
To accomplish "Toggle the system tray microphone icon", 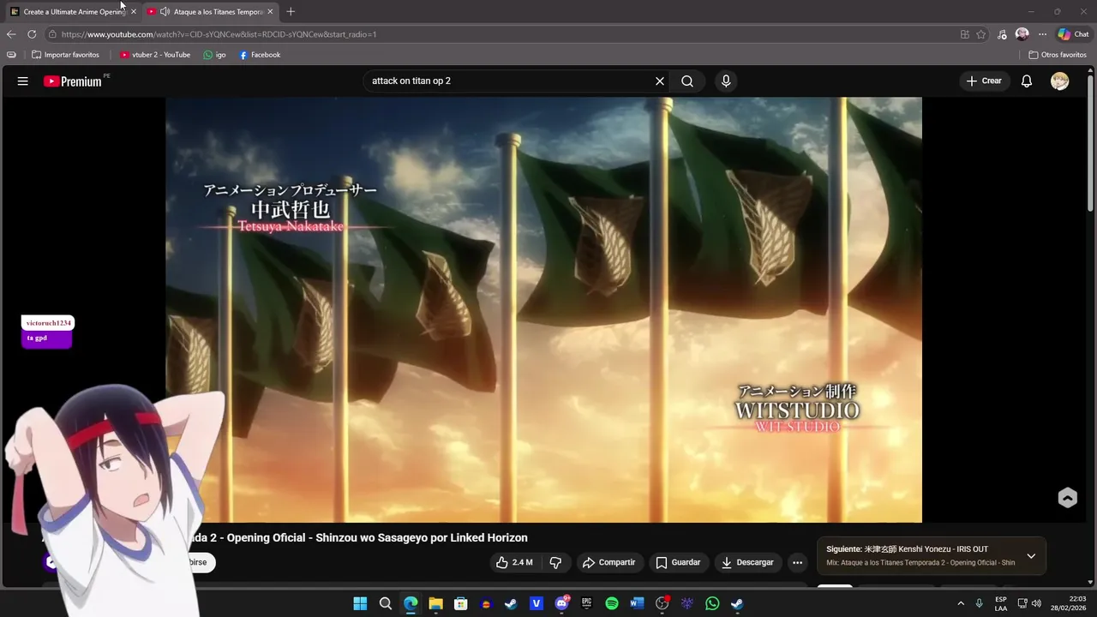I will click(979, 603).
